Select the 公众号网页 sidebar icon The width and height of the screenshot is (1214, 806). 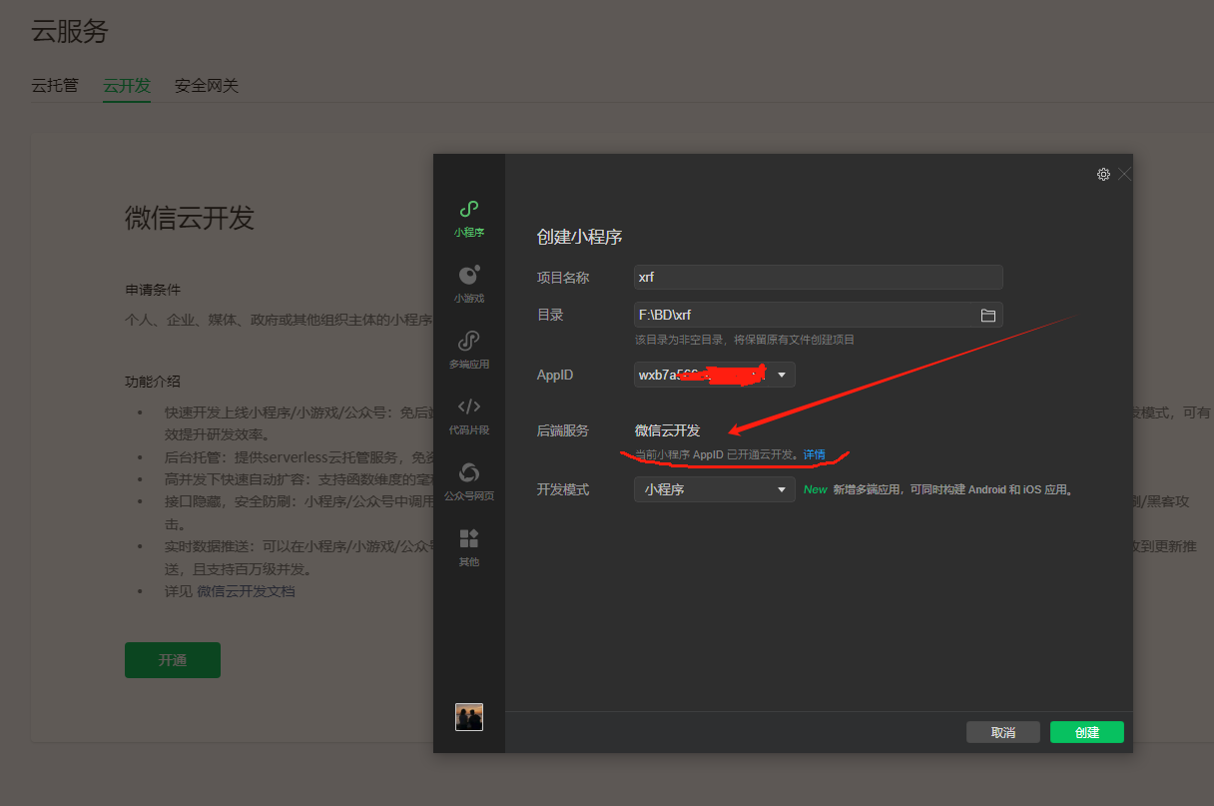tap(468, 482)
